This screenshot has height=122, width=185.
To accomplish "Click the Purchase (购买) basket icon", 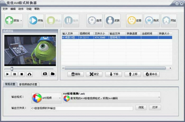I will pyautogui.click(x=149, y=21).
